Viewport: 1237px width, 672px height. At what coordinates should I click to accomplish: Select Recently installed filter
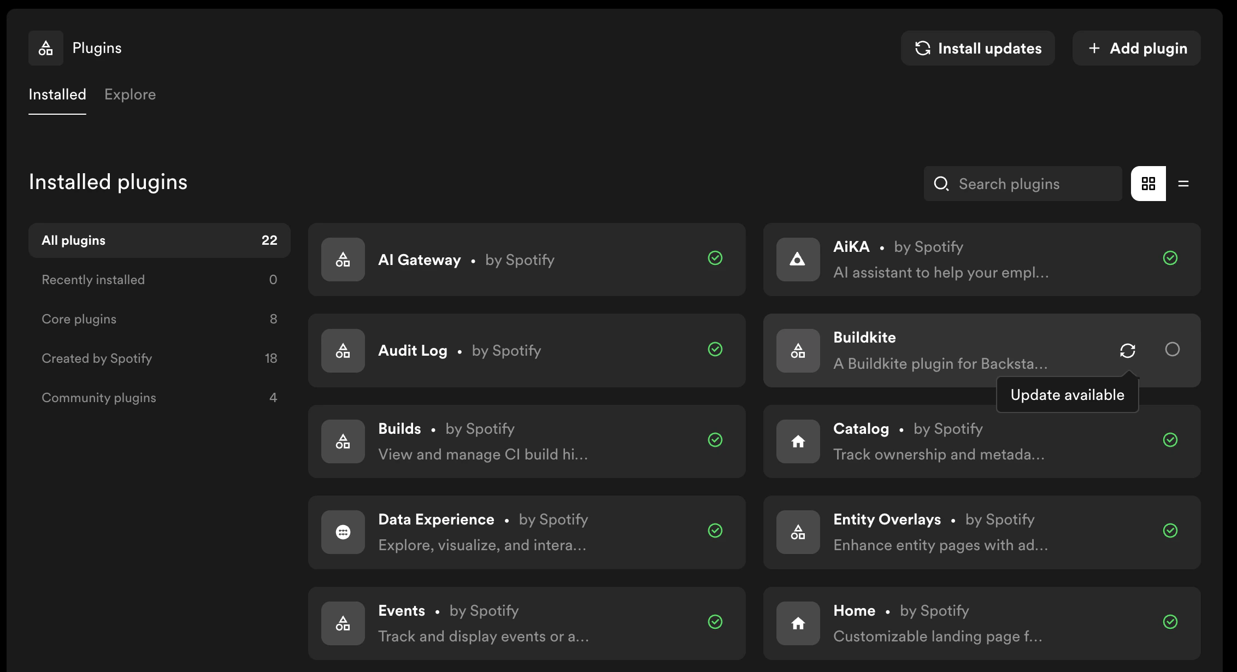(x=160, y=280)
